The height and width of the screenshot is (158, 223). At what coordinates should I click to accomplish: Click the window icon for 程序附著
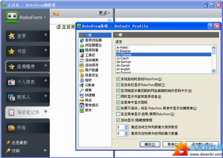click(82, 50)
